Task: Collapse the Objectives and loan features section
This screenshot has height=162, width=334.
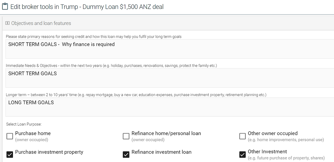Action: pos(41,23)
